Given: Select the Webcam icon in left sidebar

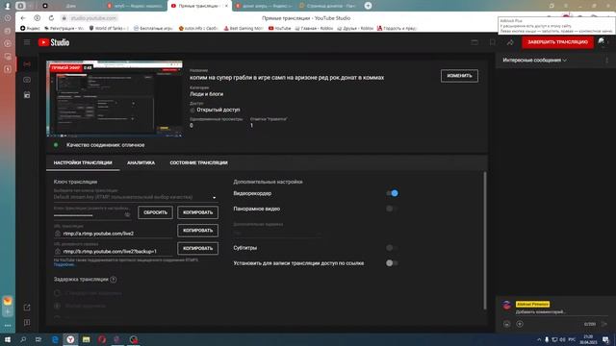Looking at the screenshot, I should pos(27,80).
